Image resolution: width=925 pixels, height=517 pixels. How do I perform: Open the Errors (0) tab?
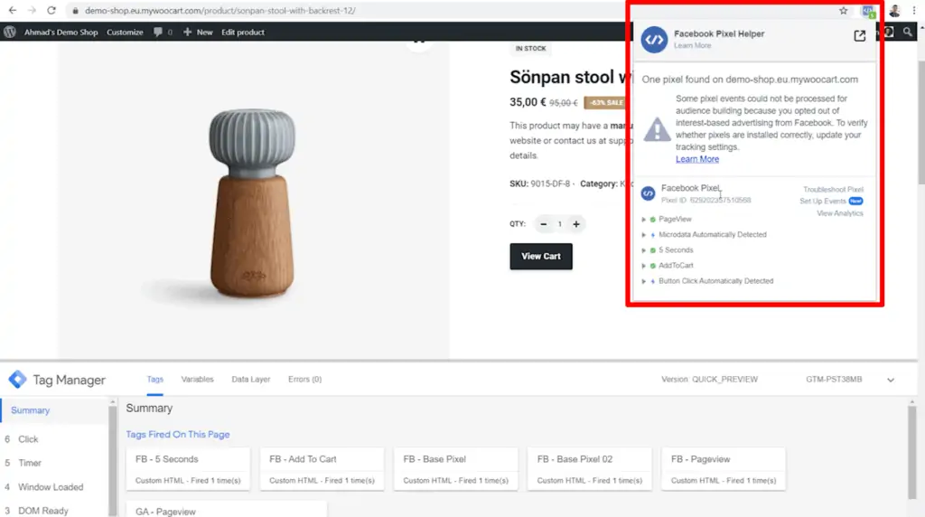pyautogui.click(x=305, y=380)
